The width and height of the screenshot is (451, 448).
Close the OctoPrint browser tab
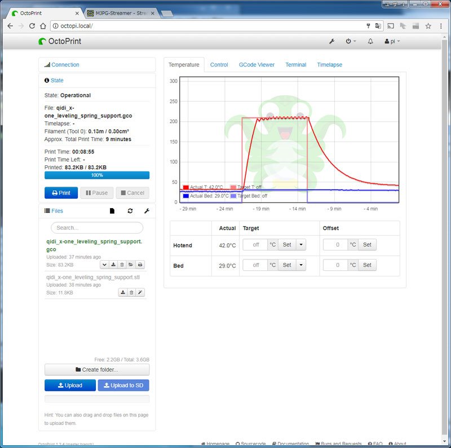click(x=77, y=13)
